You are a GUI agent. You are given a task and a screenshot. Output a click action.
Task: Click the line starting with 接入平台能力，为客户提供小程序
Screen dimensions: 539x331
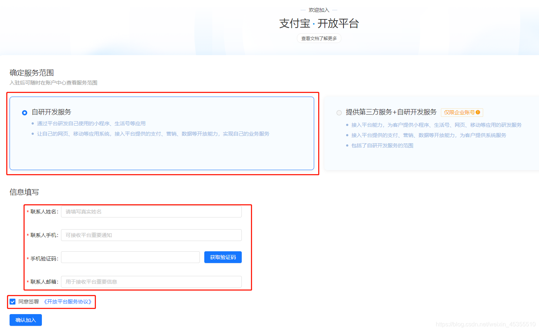pos(436,125)
